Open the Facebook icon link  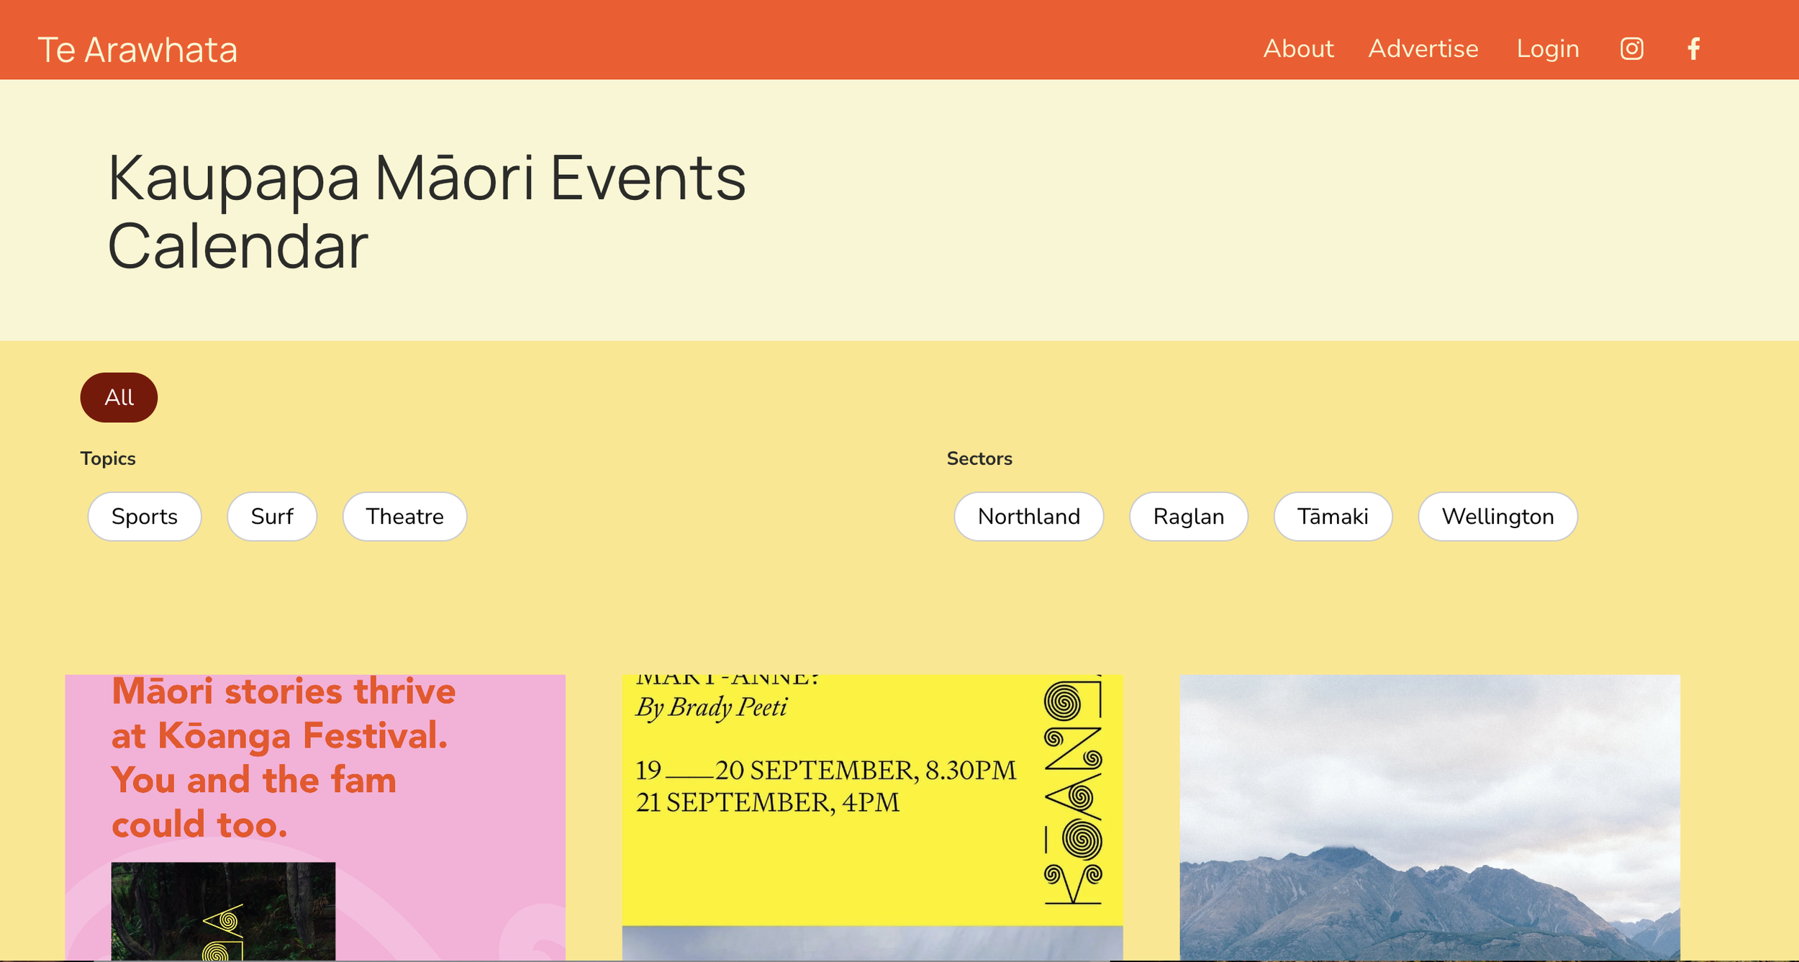1693,49
